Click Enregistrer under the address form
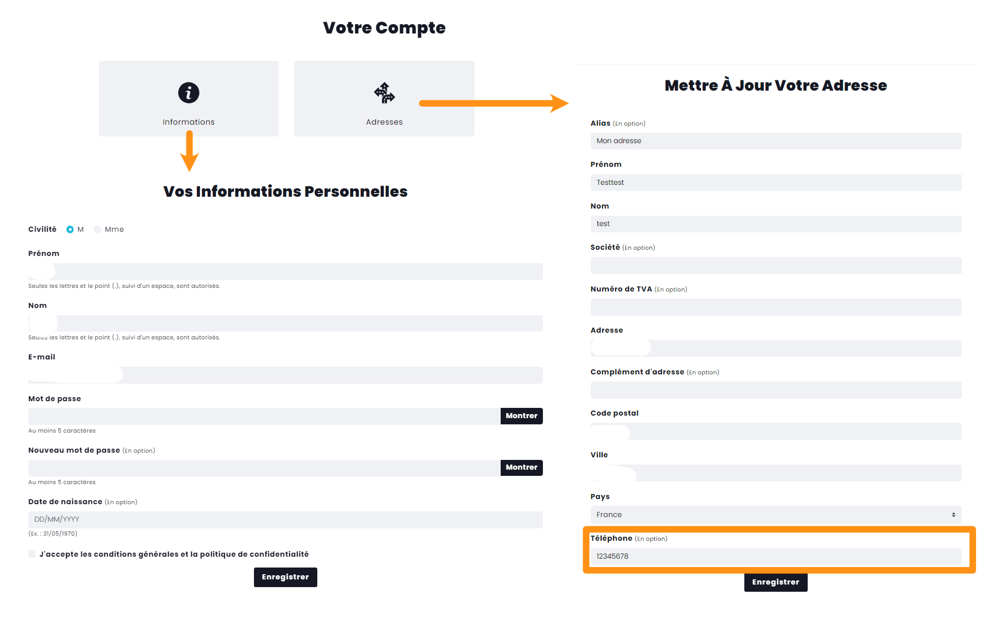The image size is (989, 618). (x=775, y=582)
